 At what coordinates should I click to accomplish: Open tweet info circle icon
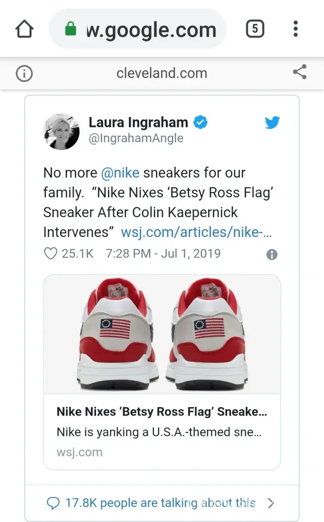272,255
